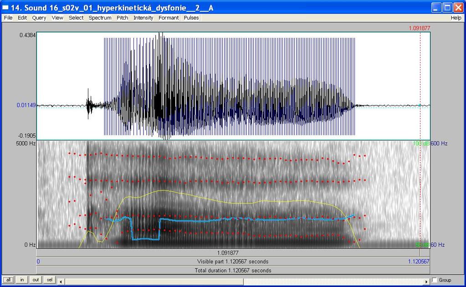466x287 pixels.
Task: Click the scrollbar left arrow
Action: click(61, 282)
